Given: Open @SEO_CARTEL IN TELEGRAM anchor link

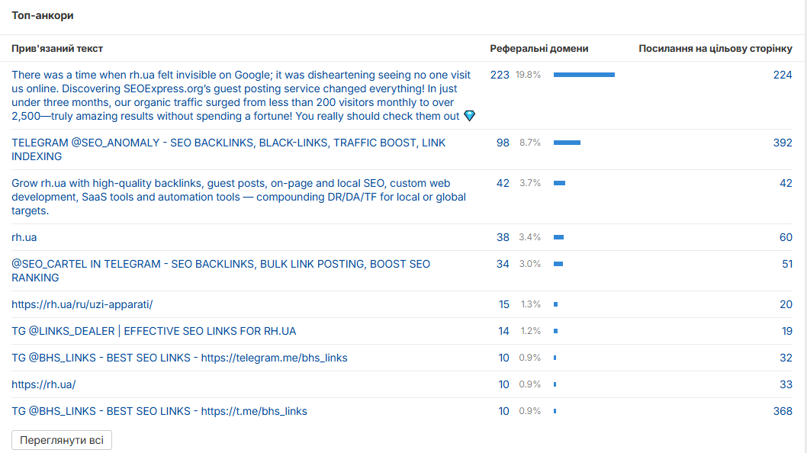Looking at the screenshot, I should tap(220, 271).
